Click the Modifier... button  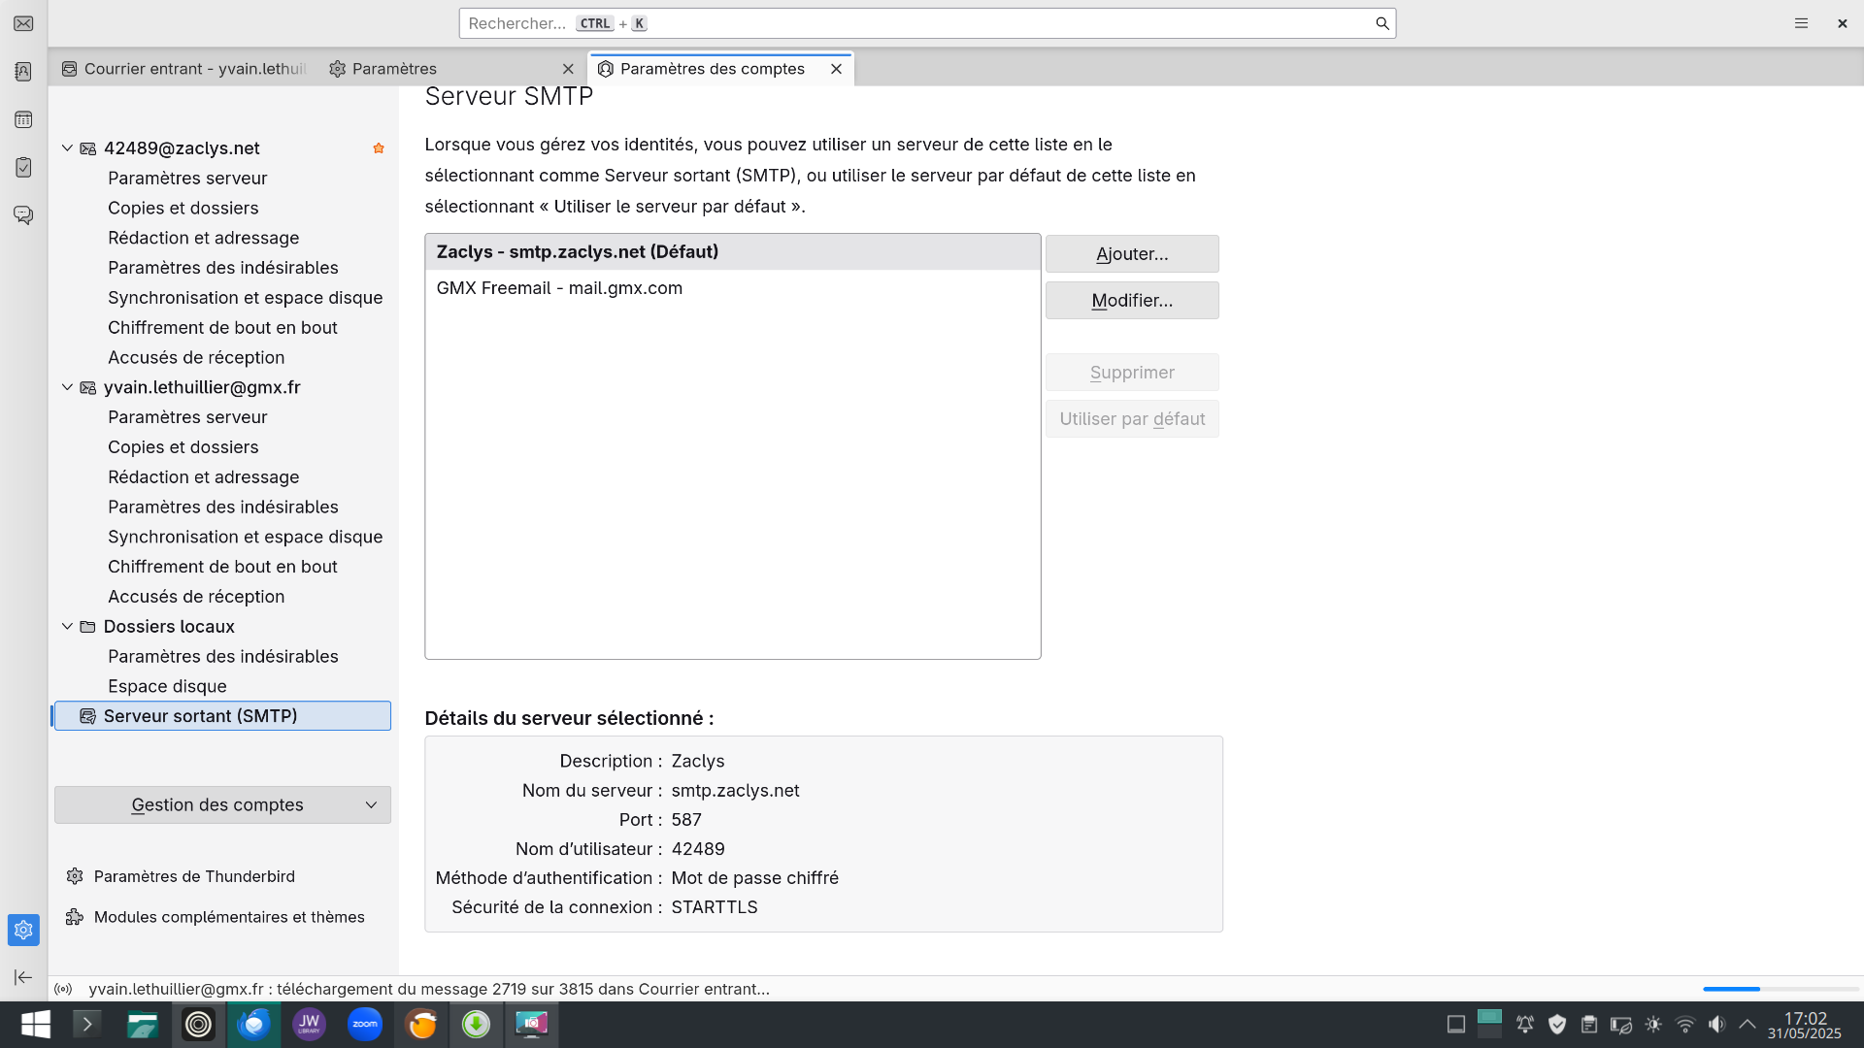point(1131,301)
